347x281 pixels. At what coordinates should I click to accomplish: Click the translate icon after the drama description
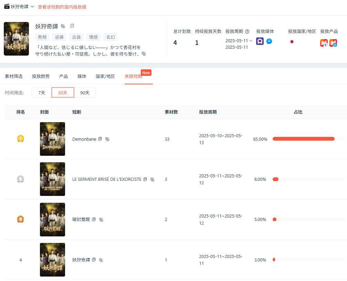tap(144, 54)
